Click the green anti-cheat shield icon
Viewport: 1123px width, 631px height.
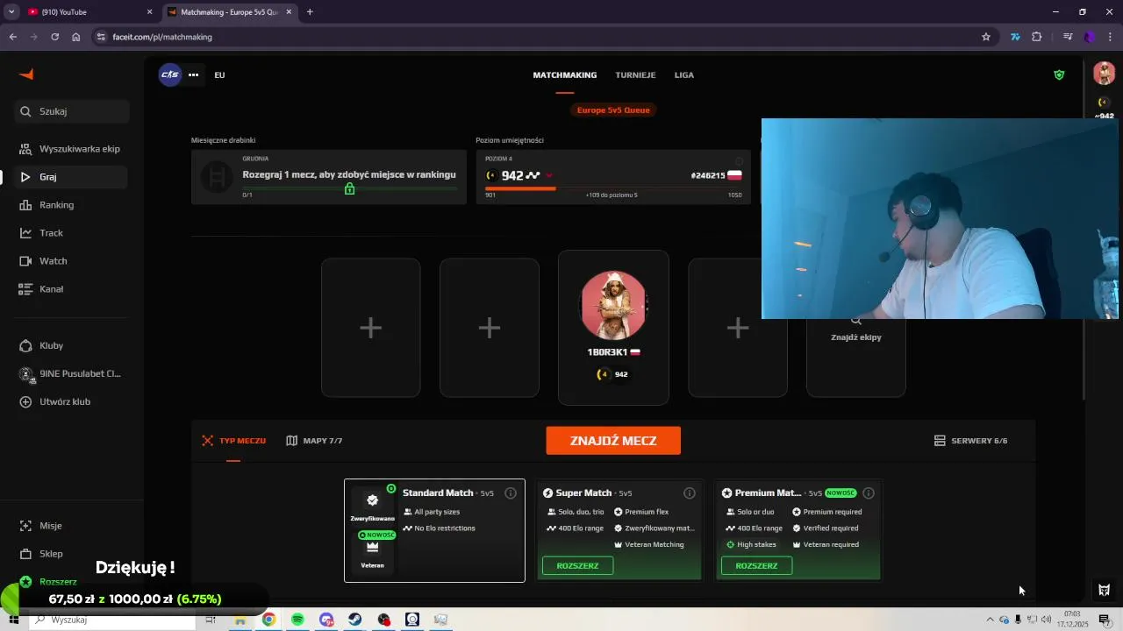point(1059,75)
